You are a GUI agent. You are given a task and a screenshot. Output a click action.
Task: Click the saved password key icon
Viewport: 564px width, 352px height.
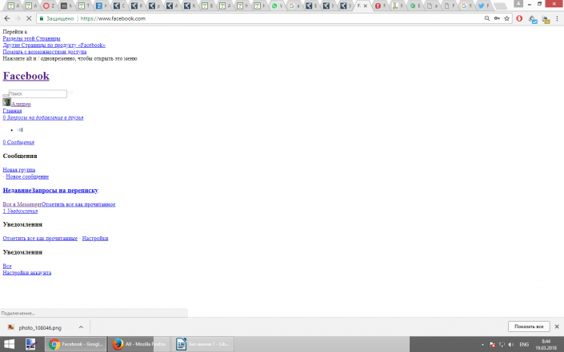coord(498,18)
